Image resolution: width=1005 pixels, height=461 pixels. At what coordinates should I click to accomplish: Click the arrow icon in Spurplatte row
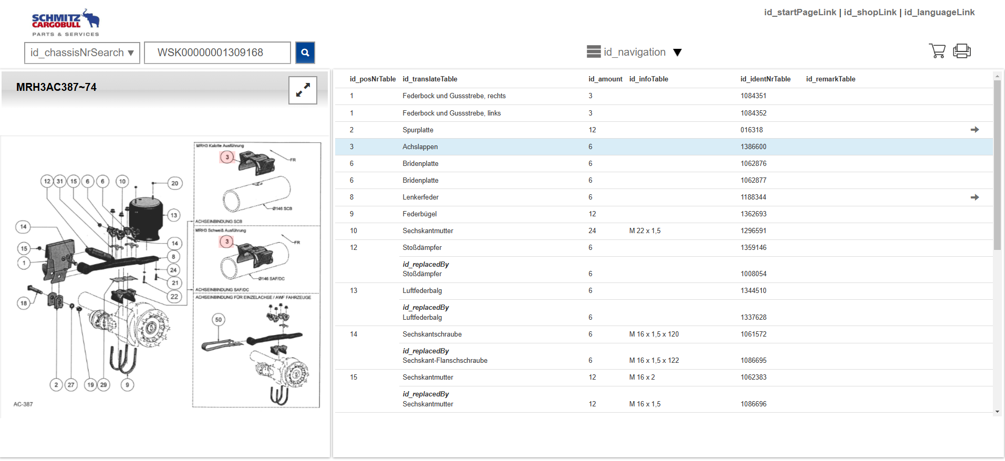coord(975,130)
